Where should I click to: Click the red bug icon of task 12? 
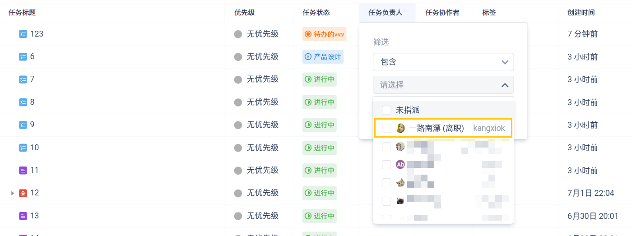click(23, 193)
